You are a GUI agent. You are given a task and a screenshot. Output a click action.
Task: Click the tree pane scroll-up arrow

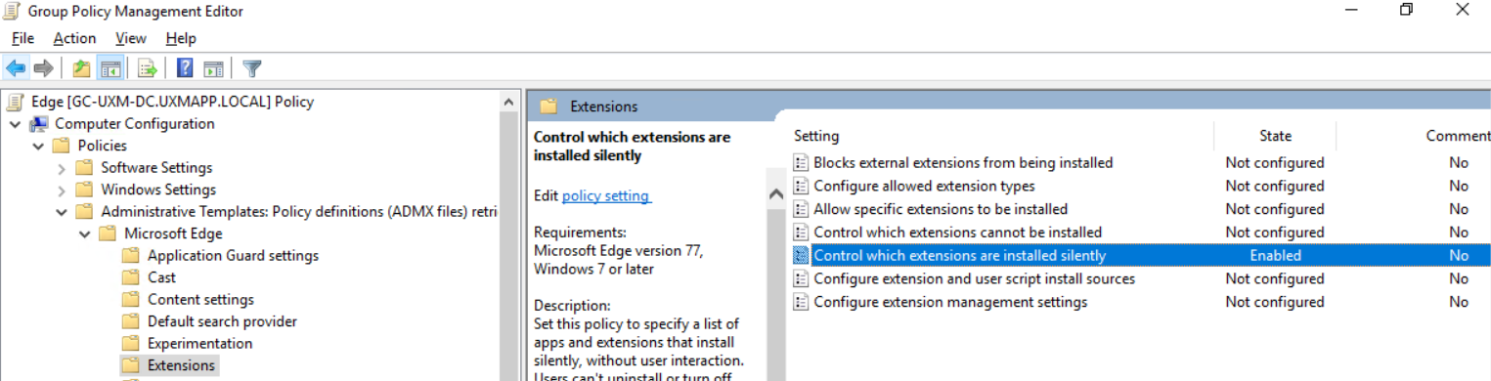coord(509,101)
